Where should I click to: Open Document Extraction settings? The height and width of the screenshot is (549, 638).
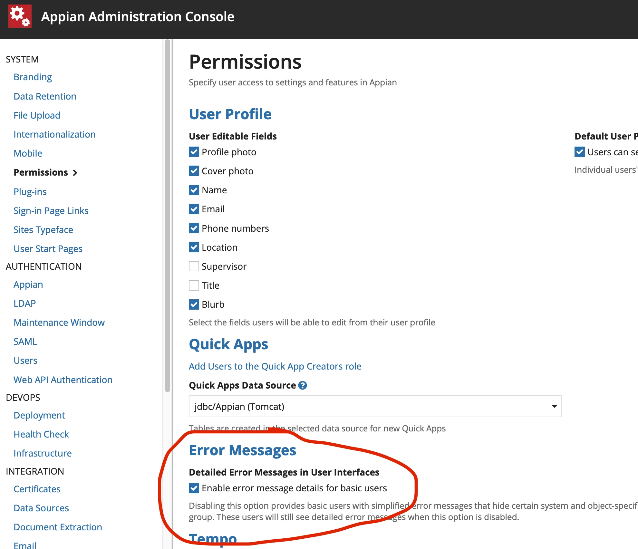click(58, 527)
